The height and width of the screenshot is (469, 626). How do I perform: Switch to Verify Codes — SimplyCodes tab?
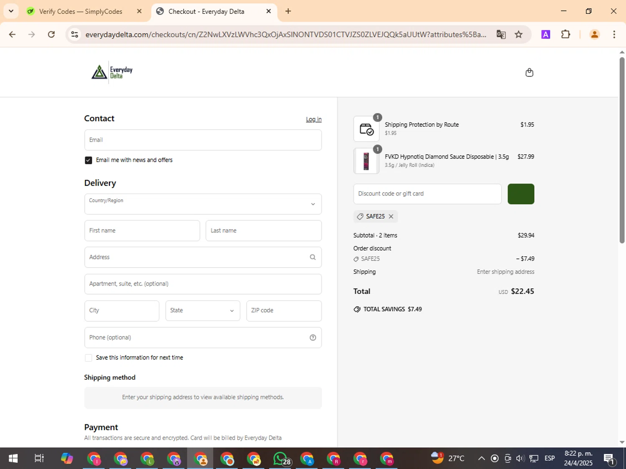pos(81,11)
